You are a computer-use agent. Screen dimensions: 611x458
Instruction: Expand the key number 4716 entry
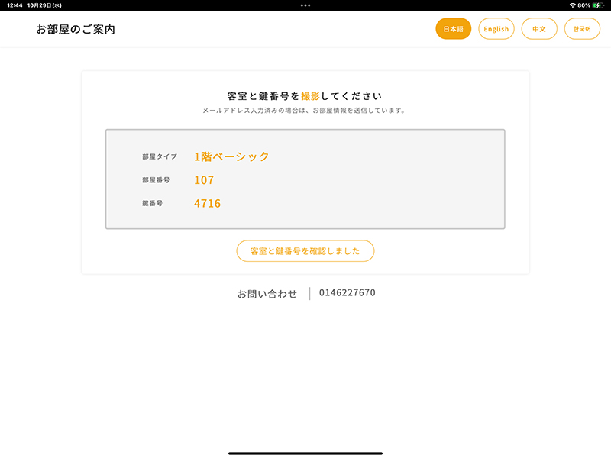click(207, 202)
